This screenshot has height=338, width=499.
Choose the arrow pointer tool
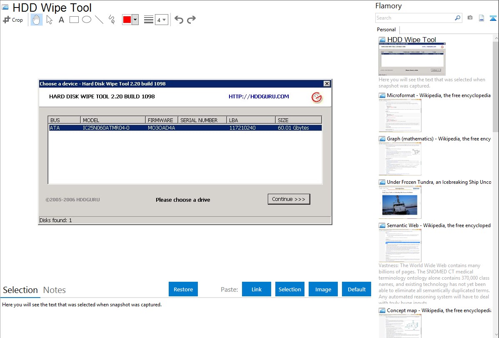pyautogui.click(x=49, y=20)
